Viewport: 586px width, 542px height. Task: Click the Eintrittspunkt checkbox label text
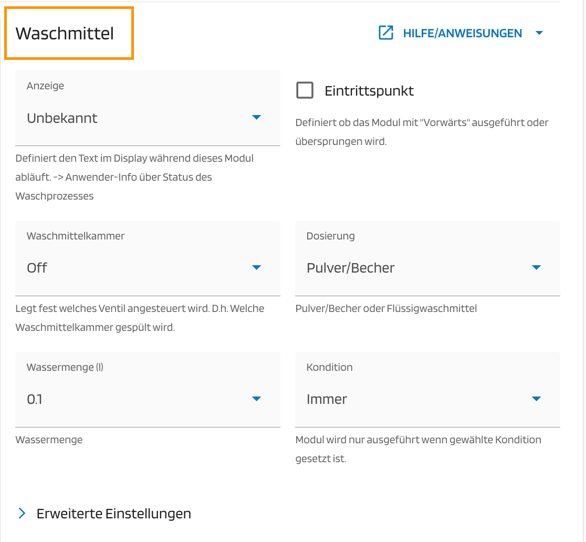tap(369, 91)
